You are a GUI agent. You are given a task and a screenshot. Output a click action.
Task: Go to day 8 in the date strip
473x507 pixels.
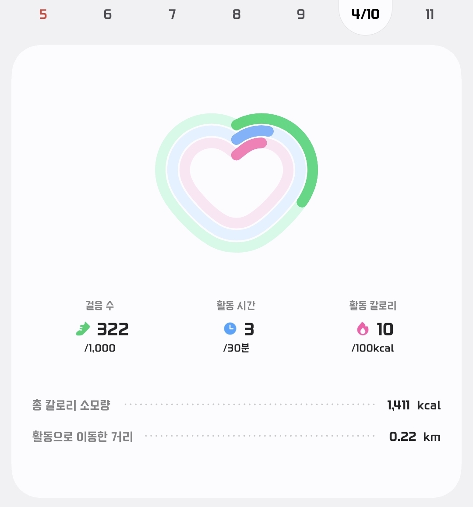click(236, 14)
